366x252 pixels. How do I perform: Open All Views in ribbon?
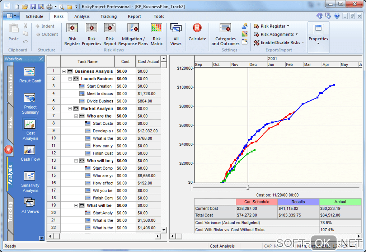176,34
